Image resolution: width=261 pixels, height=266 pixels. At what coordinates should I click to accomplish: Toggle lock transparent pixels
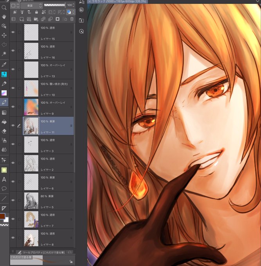pos(43,12)
